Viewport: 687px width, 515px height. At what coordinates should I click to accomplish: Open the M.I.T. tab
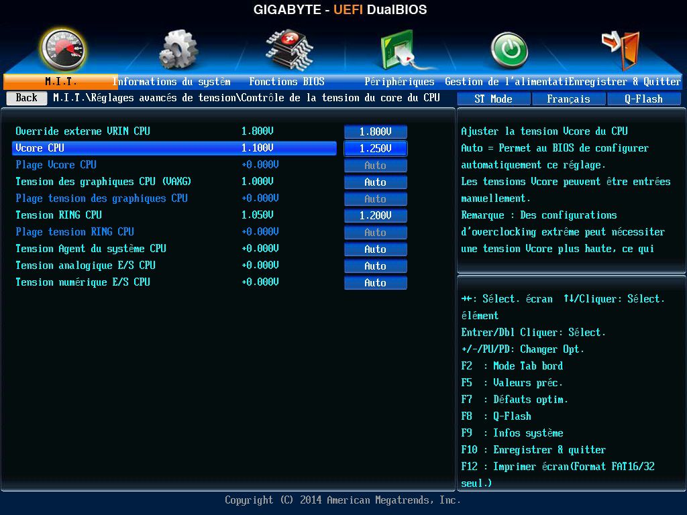click(60, 81)
